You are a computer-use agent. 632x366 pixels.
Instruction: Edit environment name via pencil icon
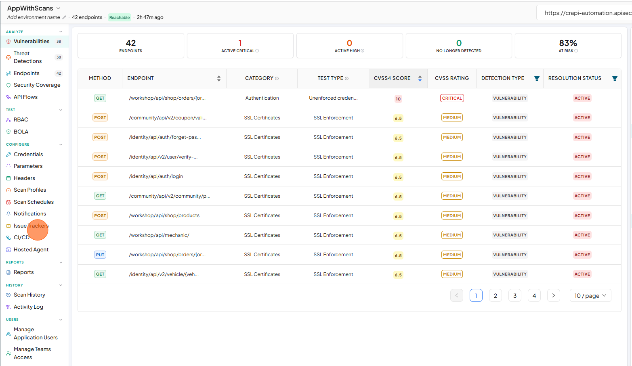tap(64, 17)
